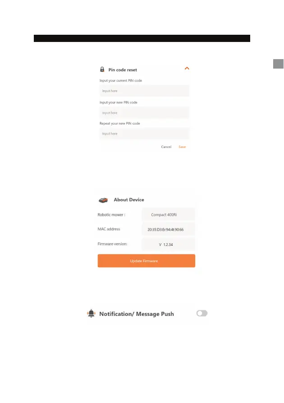Focus the new PIN code input field

tap(144, 112)
